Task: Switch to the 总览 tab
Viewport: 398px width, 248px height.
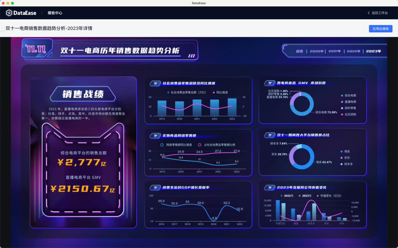Action: coord(300,51)
